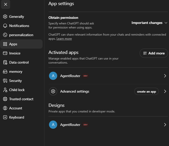Open the Data control tab
Image resolution: width=169 pixels, height=146 pixels.
point(21,62)
